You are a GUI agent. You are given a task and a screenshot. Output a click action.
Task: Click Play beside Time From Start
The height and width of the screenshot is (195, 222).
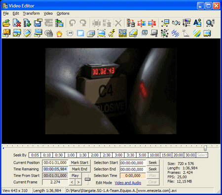pyautogui.click(x=75, y=176)
